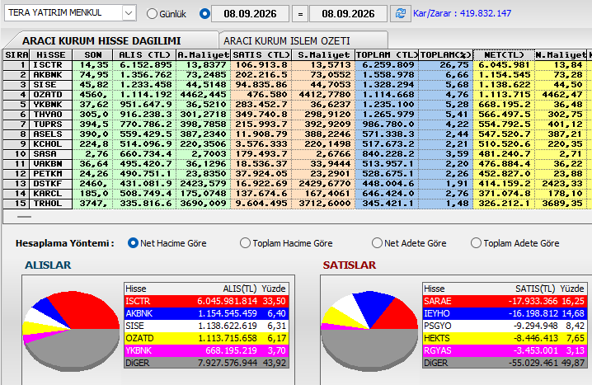Click the ALISLAR pie chart
Screen dimensions: 592x385
[x=71, y=331]
